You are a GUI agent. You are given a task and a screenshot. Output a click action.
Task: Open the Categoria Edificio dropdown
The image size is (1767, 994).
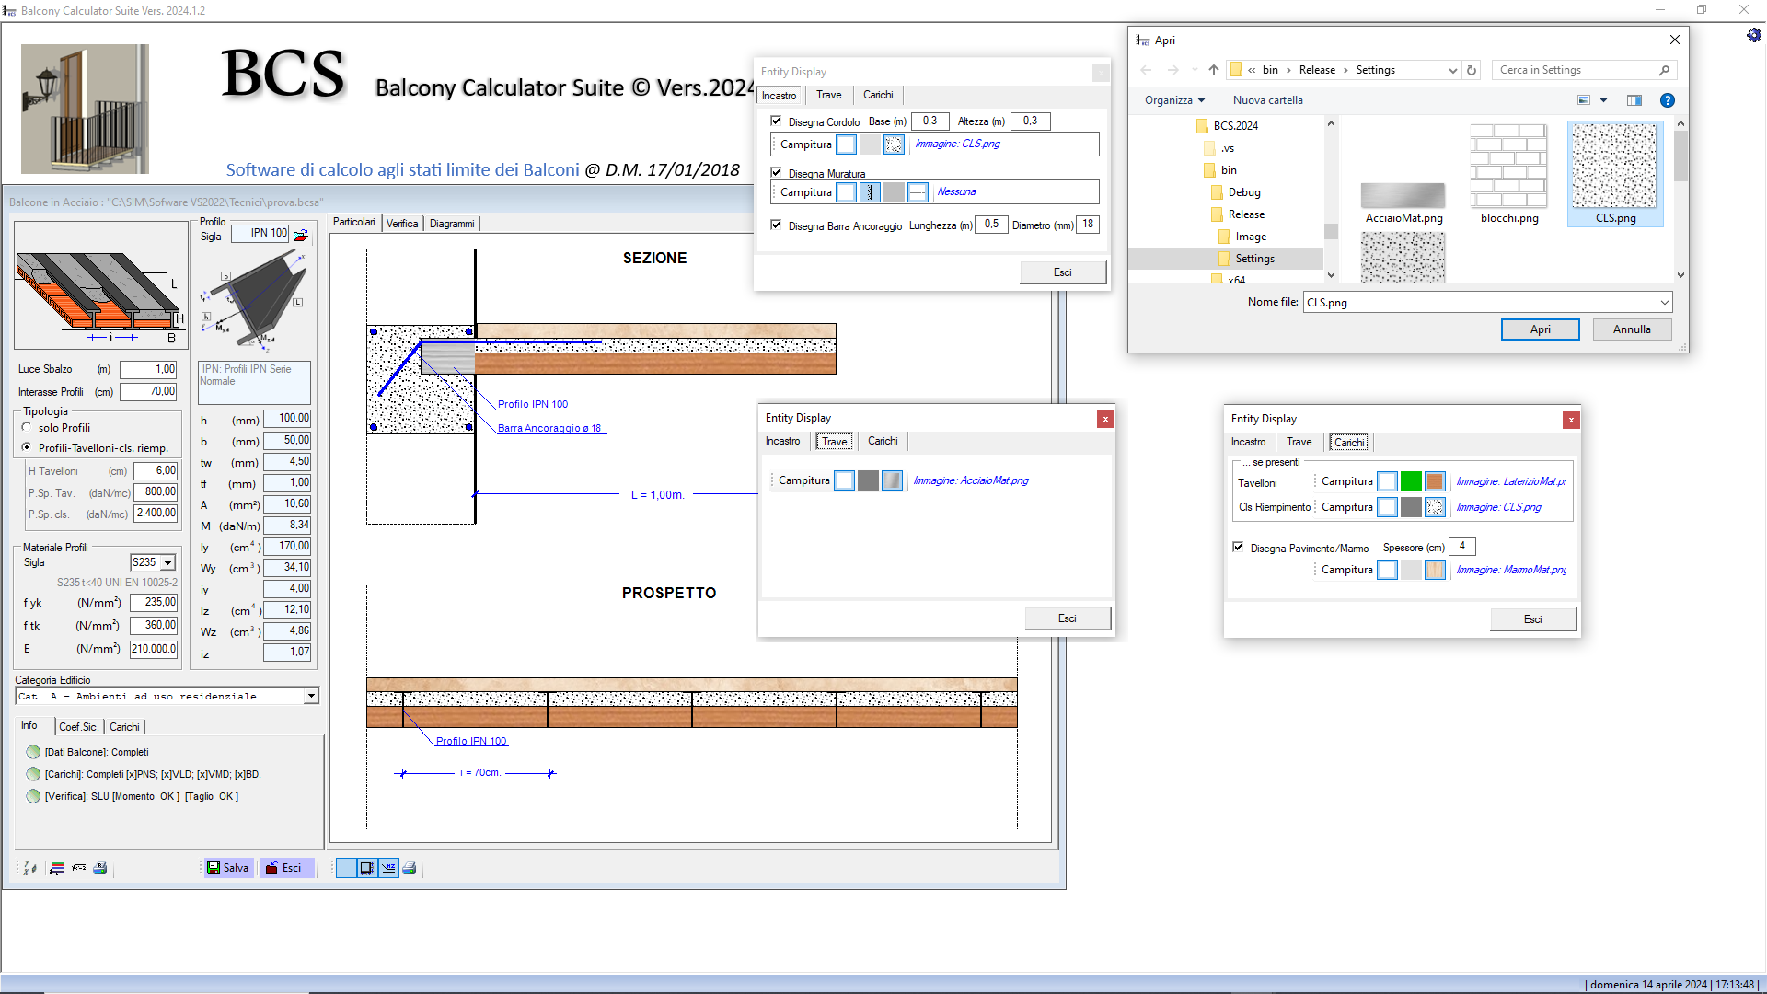coord(311,696)
